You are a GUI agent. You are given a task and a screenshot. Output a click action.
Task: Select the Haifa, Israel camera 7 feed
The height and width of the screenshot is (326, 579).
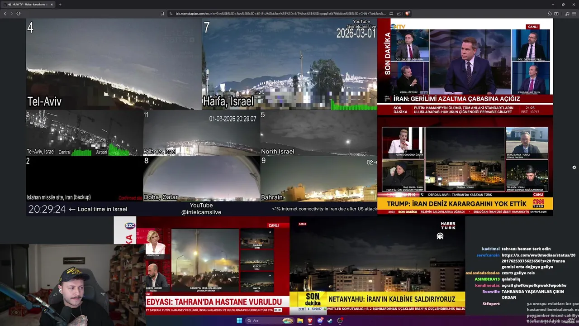(x=289, y=64)
